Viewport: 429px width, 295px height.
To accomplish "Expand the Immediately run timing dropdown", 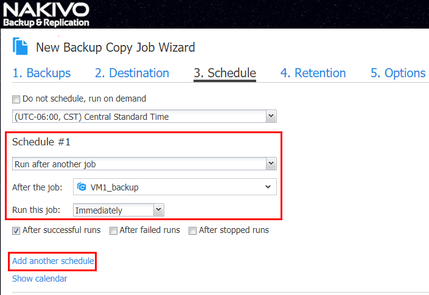I will click(119, 210).
